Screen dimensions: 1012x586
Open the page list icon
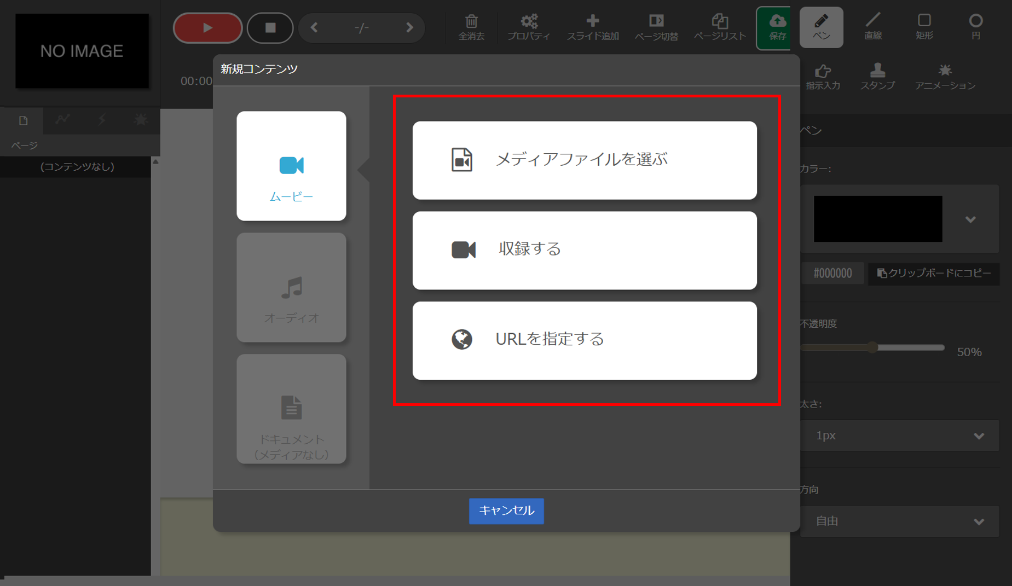pos(719,27)
